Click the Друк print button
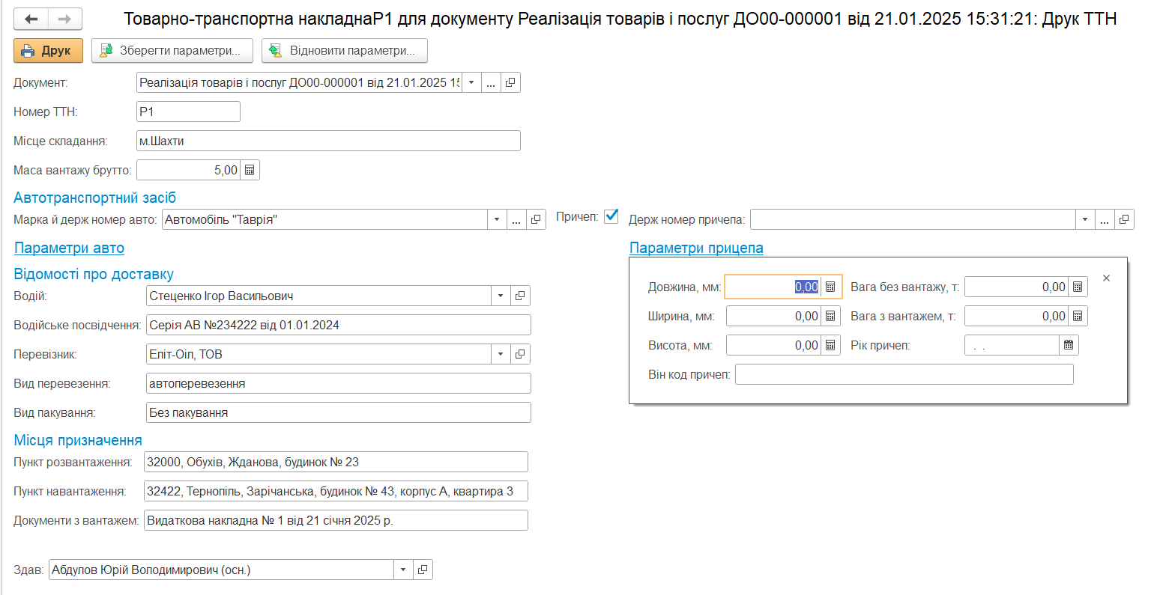Screen dimensions: 1166x595 [x=48, y=51]
